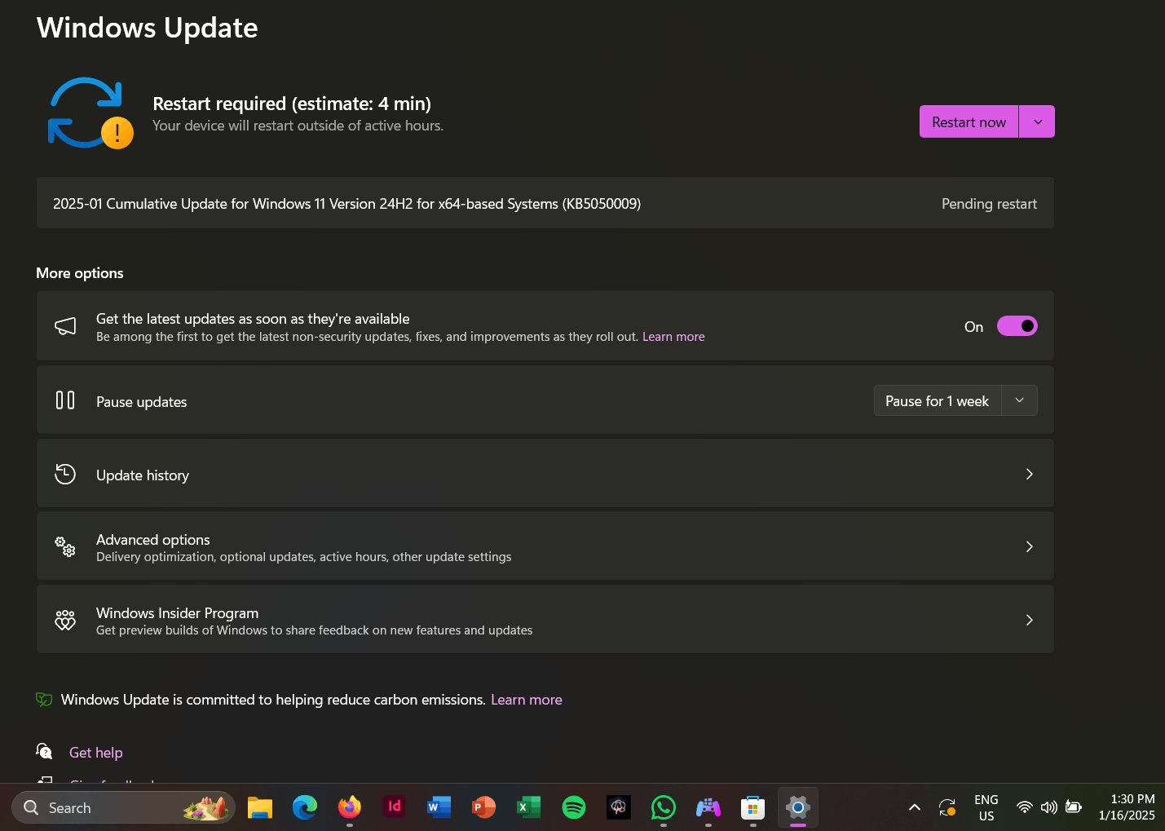
Task: Open Advanced options
Action: point(545,546)
